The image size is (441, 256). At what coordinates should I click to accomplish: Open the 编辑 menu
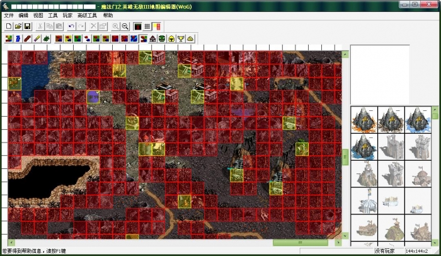(23, 16)
